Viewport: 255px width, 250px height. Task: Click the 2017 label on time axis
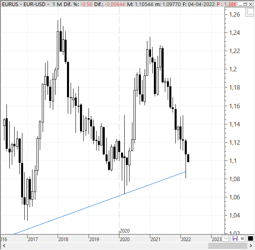[33, 239]
